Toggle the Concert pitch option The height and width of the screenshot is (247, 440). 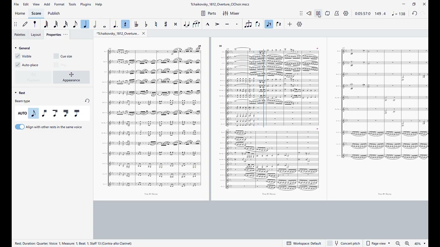pyautogui.click(x=344, y=243)
